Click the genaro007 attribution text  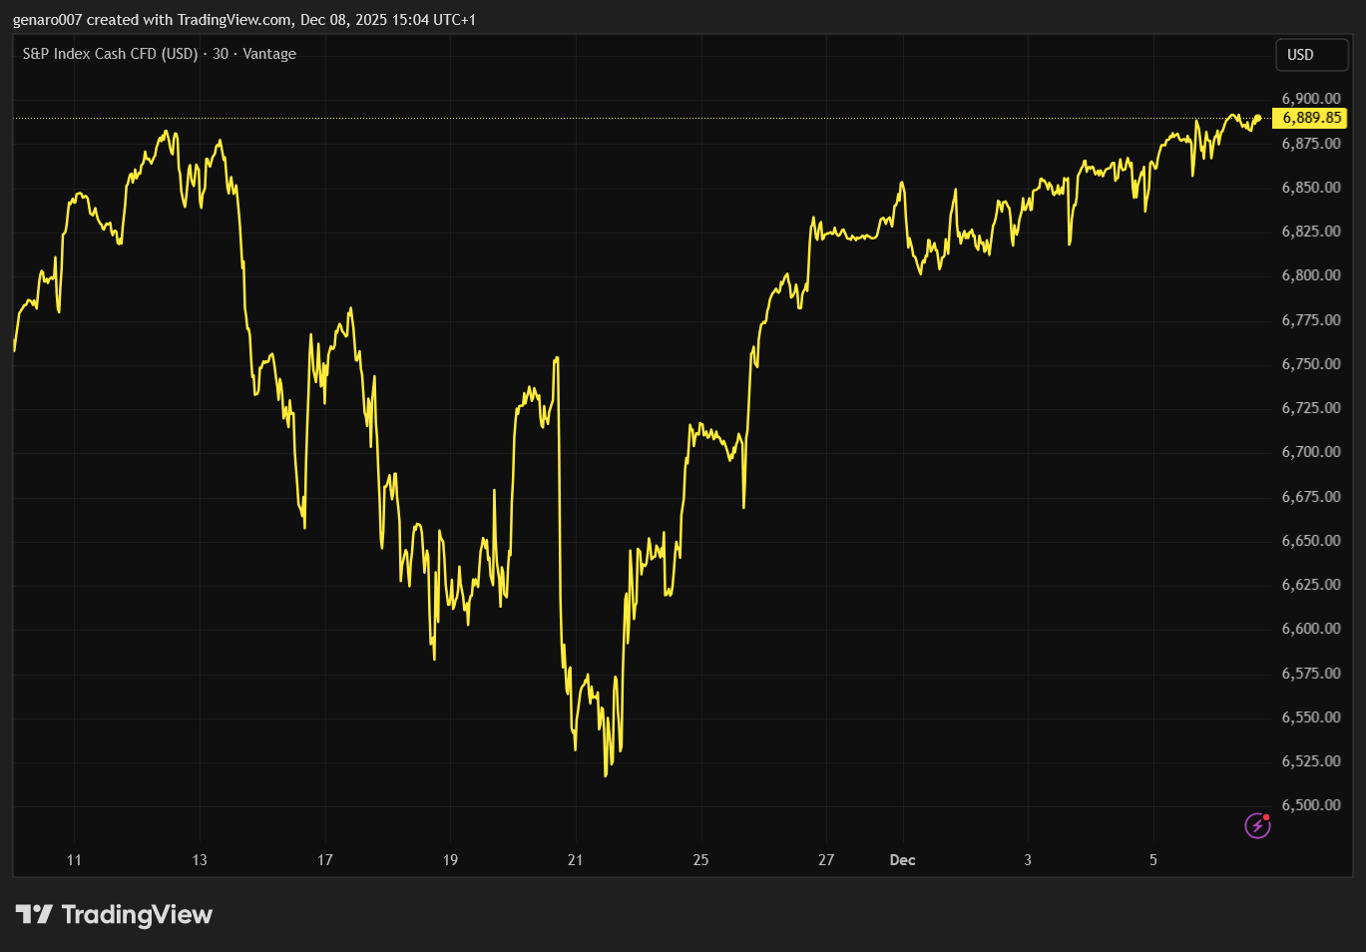point(47,19)
